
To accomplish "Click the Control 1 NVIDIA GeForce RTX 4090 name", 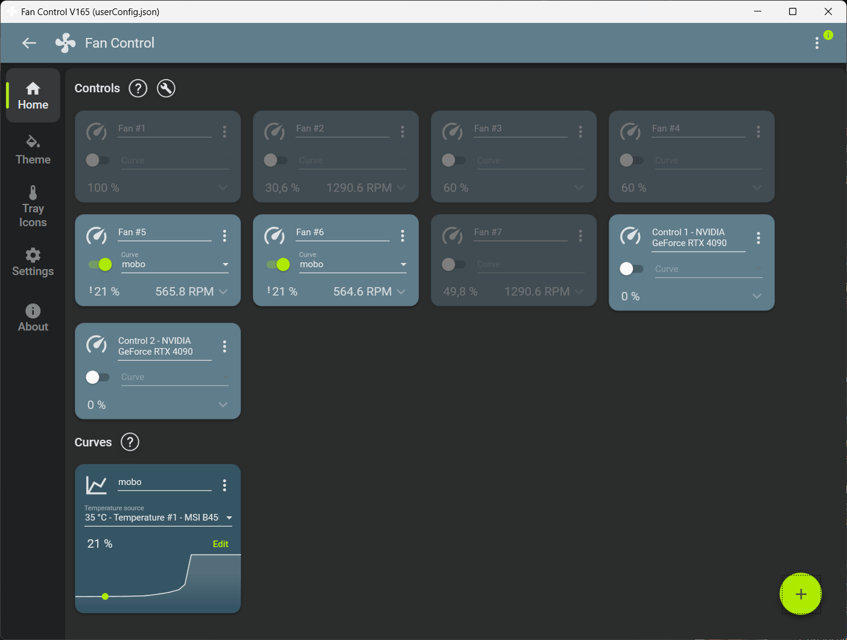I will (x=699, y=238).
